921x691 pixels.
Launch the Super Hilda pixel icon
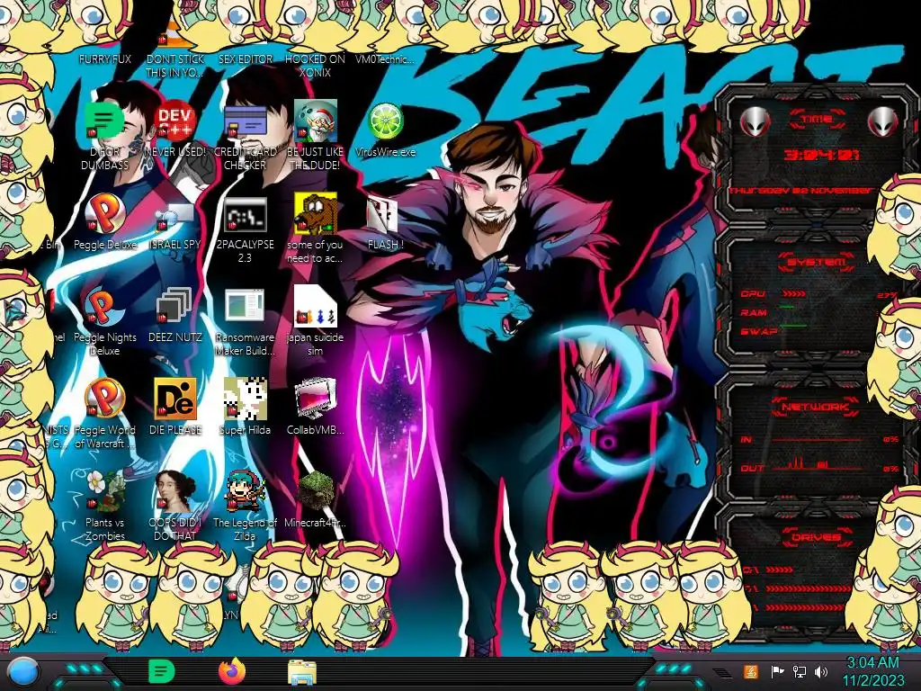click(x=245, y=399)
